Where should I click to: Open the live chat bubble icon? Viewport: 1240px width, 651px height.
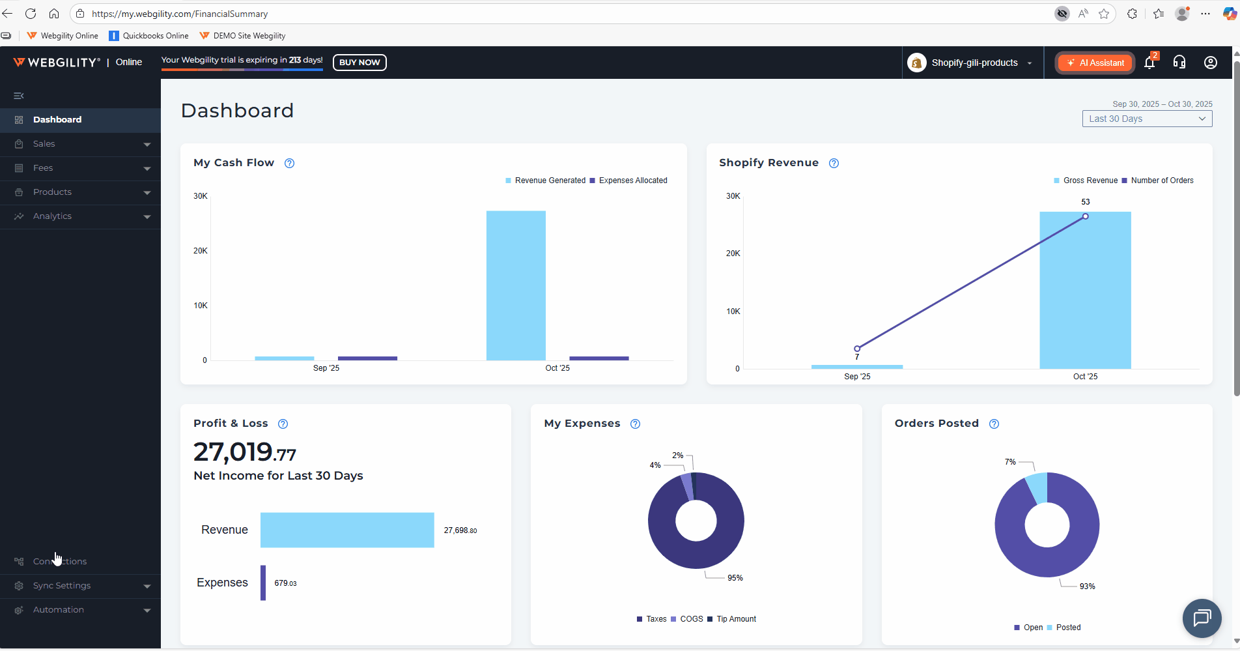(x=1202, y=618)
